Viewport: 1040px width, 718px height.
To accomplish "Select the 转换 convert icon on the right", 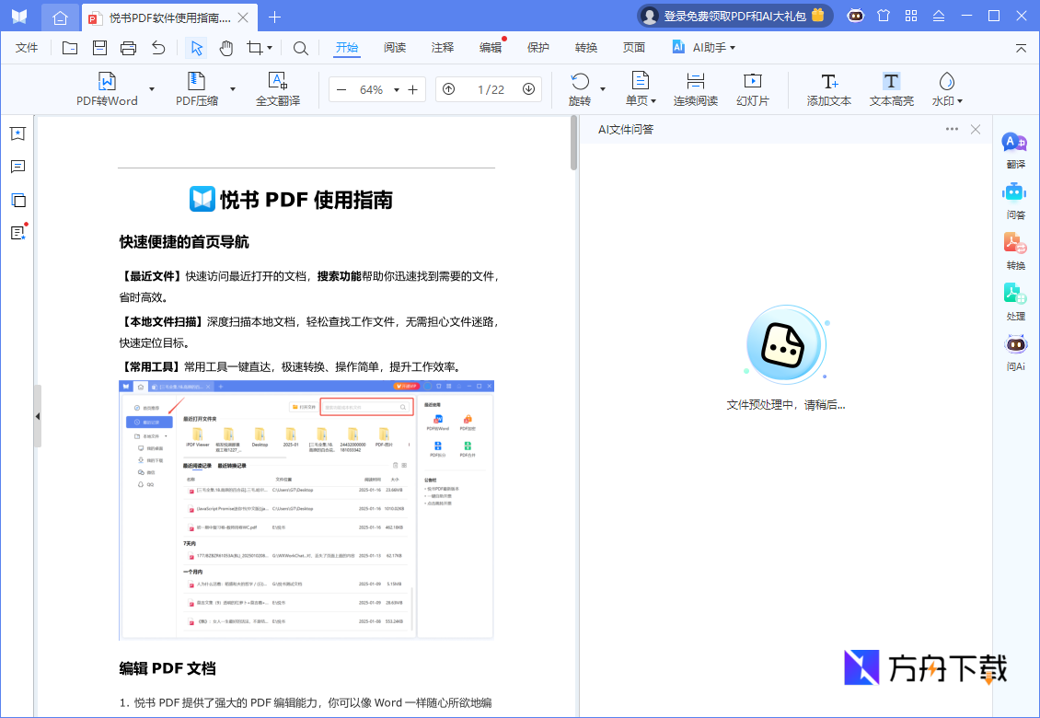I will [1014, 250].
